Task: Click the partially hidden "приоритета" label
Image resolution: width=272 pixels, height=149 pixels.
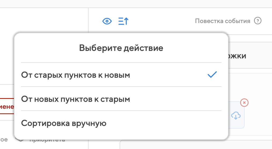Action: click(x=47, y=140)
